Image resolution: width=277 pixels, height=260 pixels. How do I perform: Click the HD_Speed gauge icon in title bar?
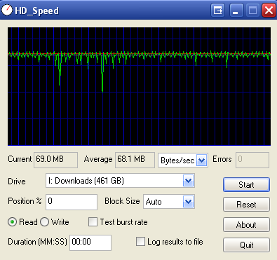click(7, 10)
